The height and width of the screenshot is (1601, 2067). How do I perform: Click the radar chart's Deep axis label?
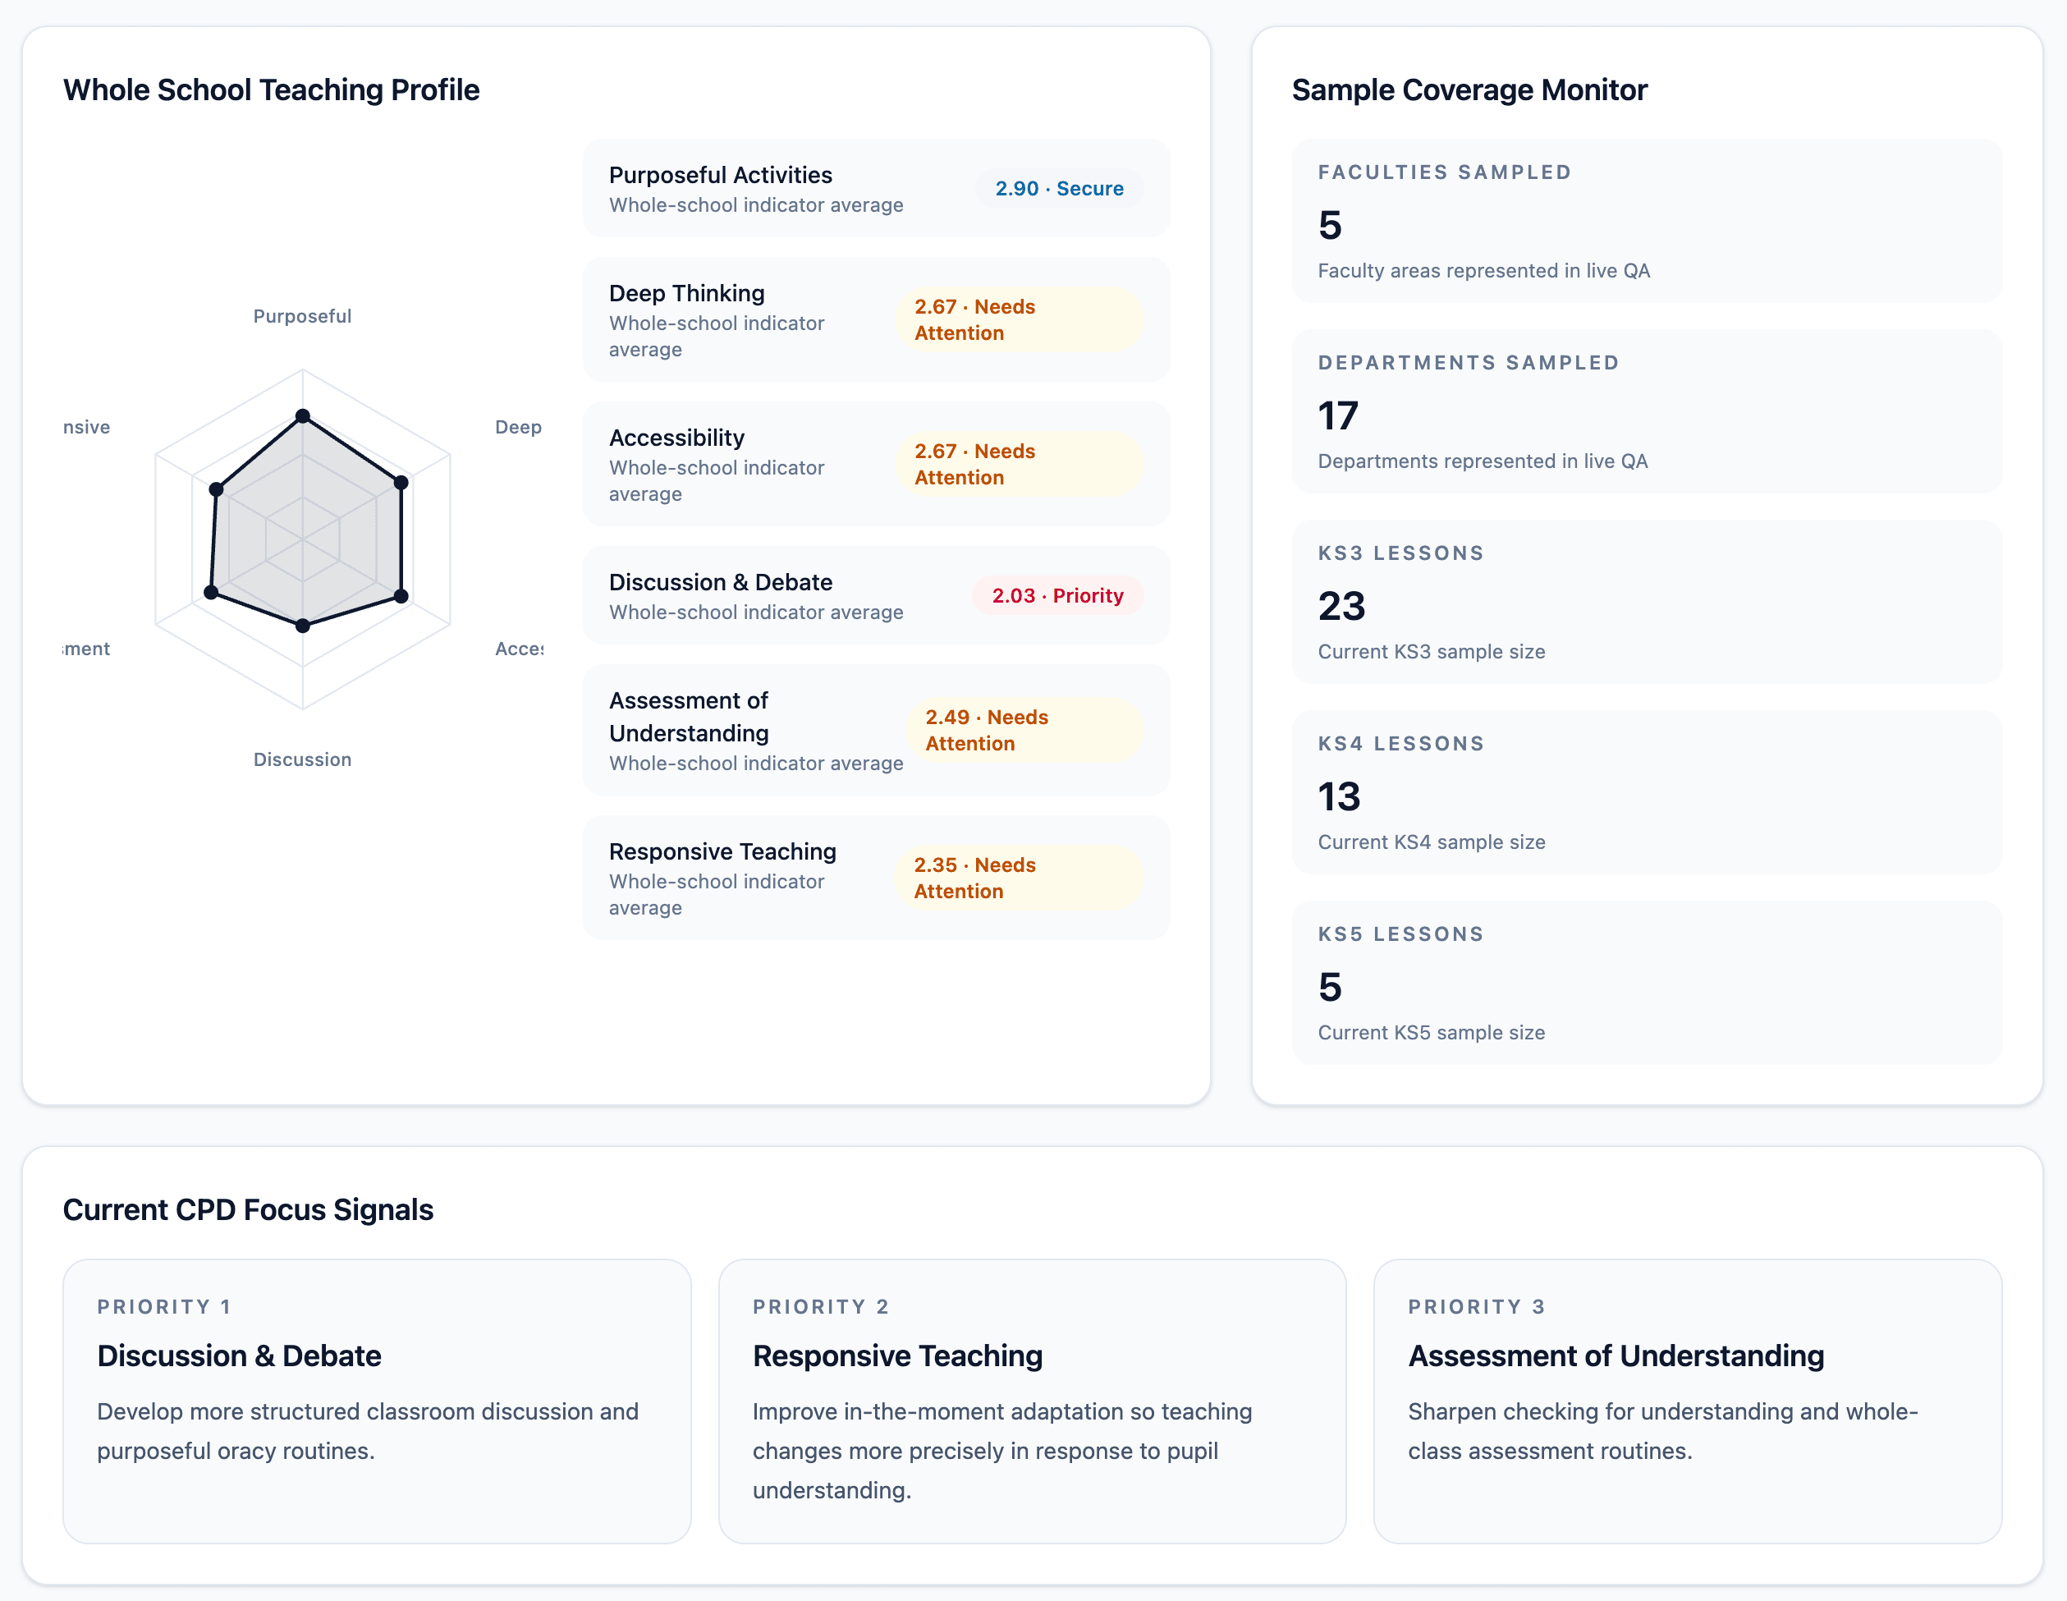[519, 427]
